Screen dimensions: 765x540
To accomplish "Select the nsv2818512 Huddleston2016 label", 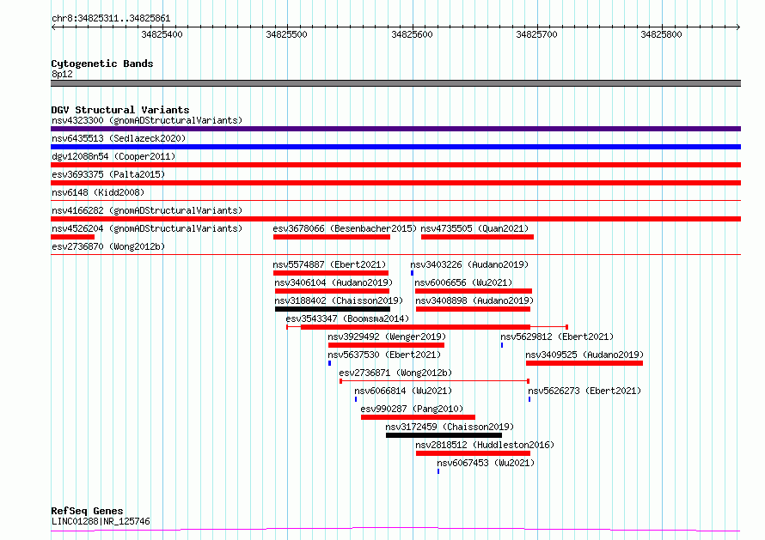I will point(485,445).
